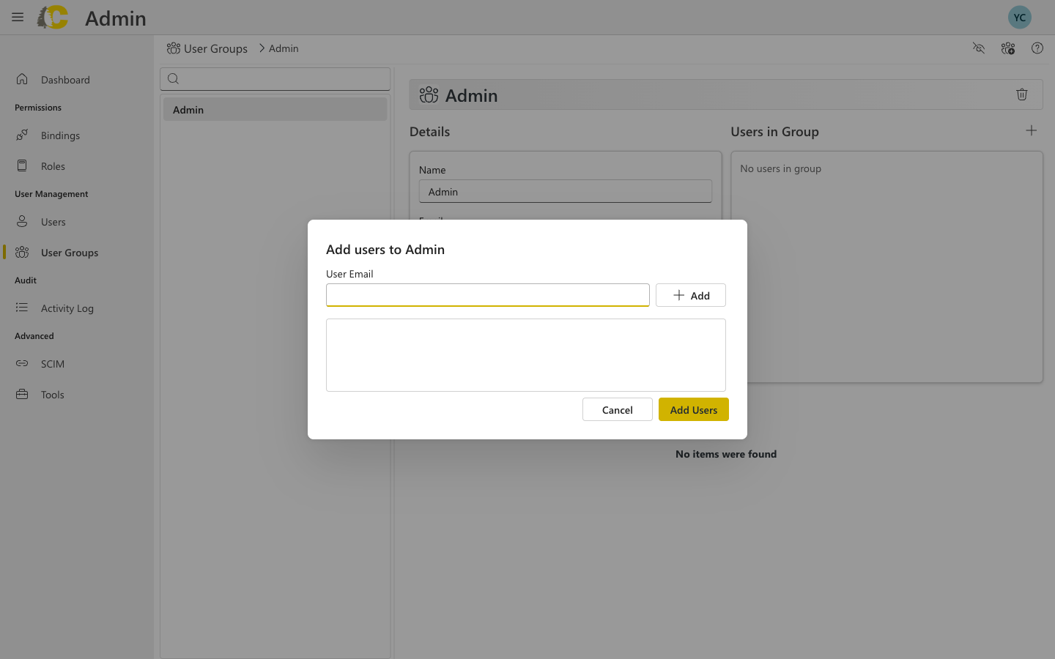Delete the Admin group via trash icon
Screen dimensions: 1055x659
(1022, 94)
